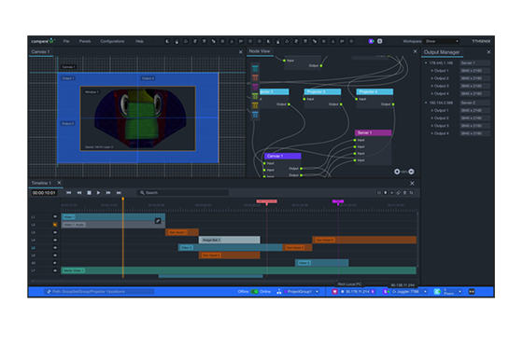Zoom out the Node View with minus icon

[x=411, y=172]
